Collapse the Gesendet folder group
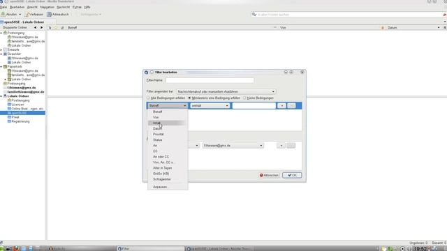447x251 pixels. point(1,54)
